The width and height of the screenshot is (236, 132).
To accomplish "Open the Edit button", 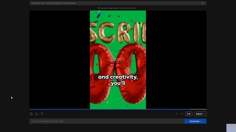I will (x=189, y=114).
